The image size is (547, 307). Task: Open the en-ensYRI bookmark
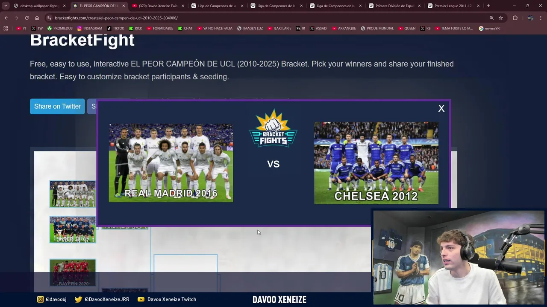point(489,29)
